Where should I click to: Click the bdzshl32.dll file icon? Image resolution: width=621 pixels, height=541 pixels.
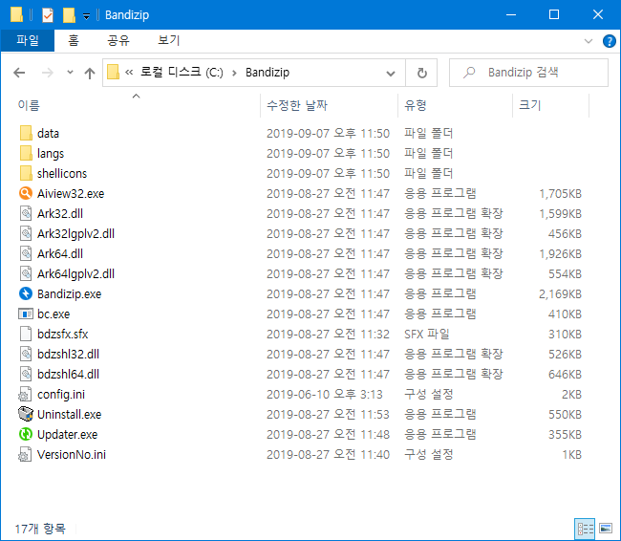pos(26,354)
